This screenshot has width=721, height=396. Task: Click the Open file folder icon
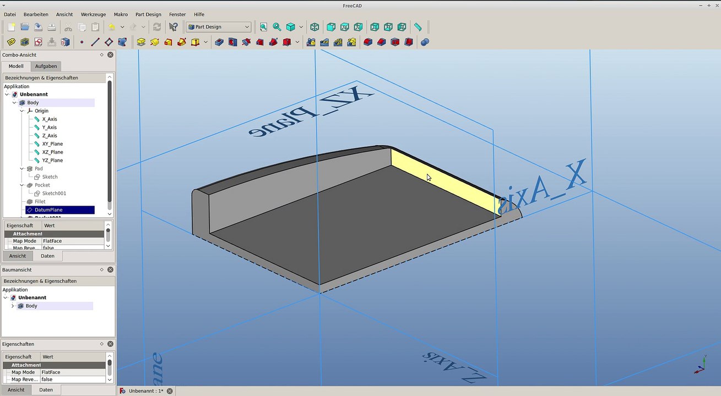point(25,27)
